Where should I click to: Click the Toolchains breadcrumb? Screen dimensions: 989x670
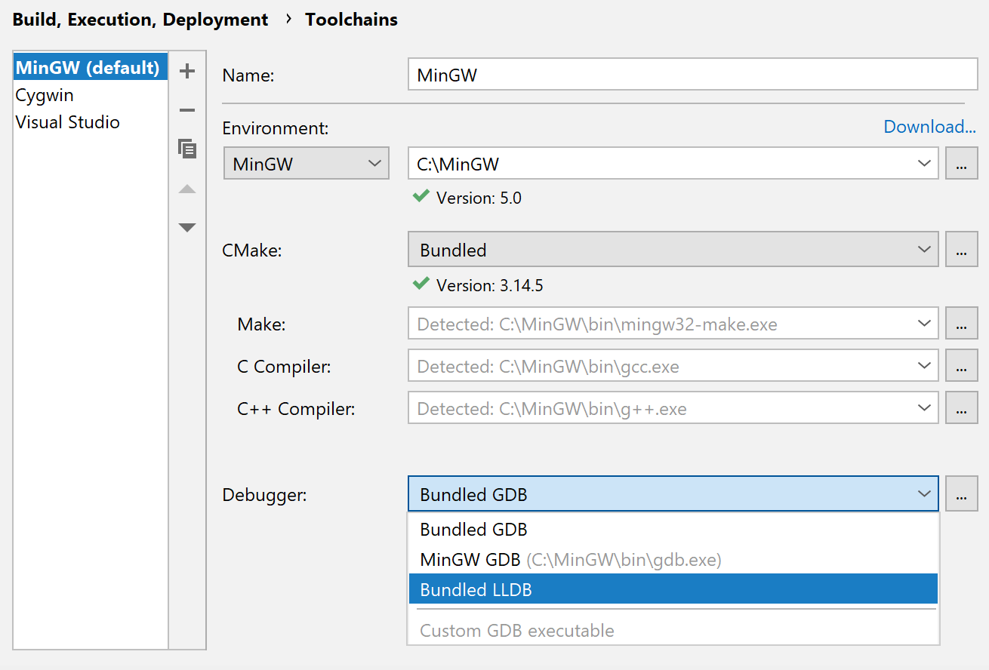351,20
